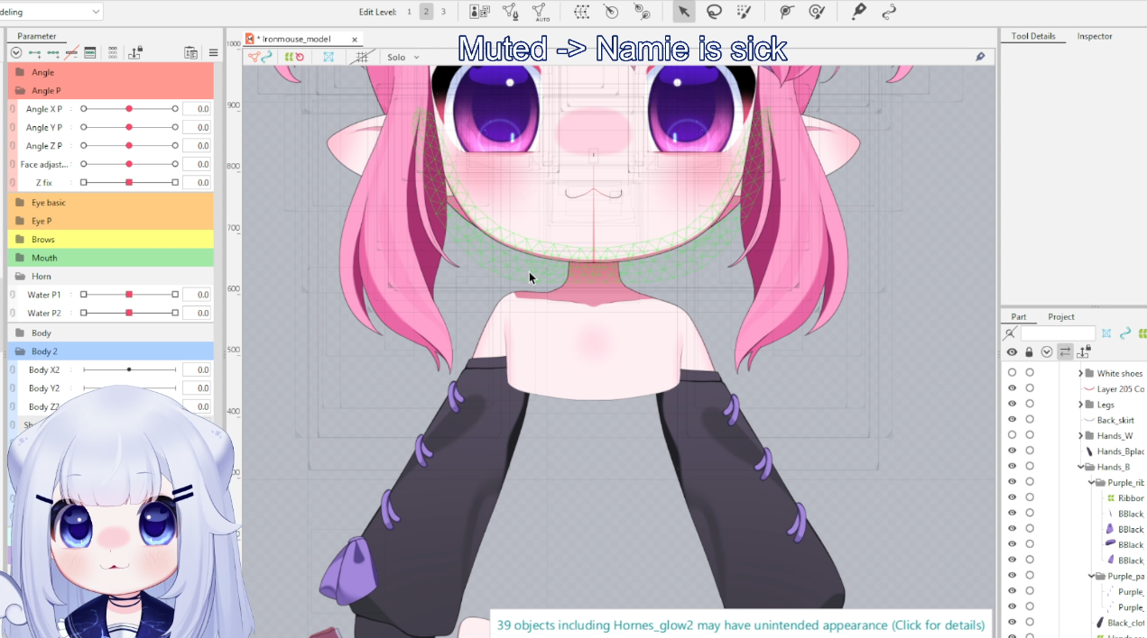Screen dimensions: 1147x638
Task: Open the Parameter panel hamburger menu
Action: point(213,53)
